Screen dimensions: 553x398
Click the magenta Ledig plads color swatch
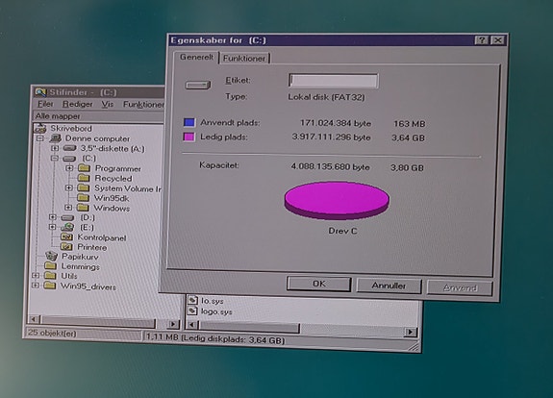(x=189, y=137)
